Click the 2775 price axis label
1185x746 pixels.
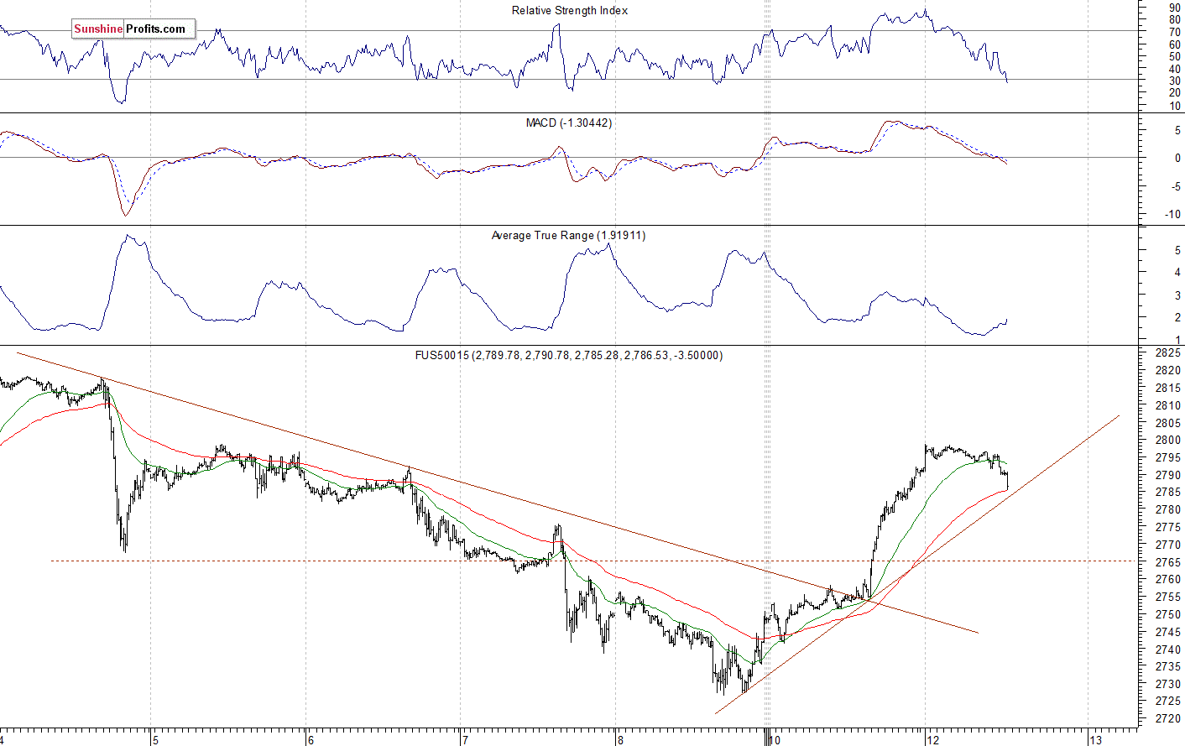pos(1167,528)
